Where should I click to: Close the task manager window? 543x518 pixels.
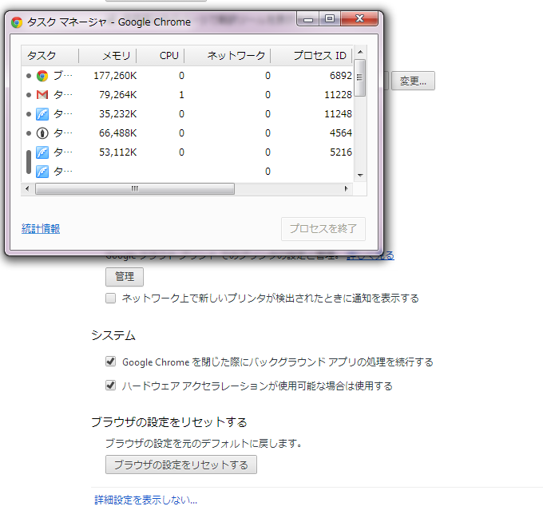pos(359,19)
